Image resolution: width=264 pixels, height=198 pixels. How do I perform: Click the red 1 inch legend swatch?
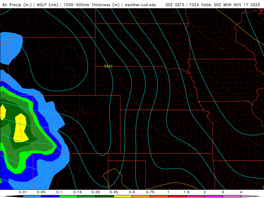178,196
